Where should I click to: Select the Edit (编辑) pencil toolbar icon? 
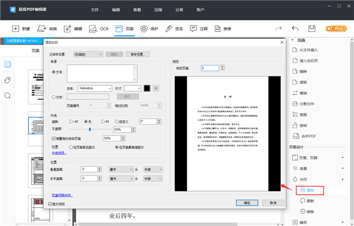(x=67, y=29)
